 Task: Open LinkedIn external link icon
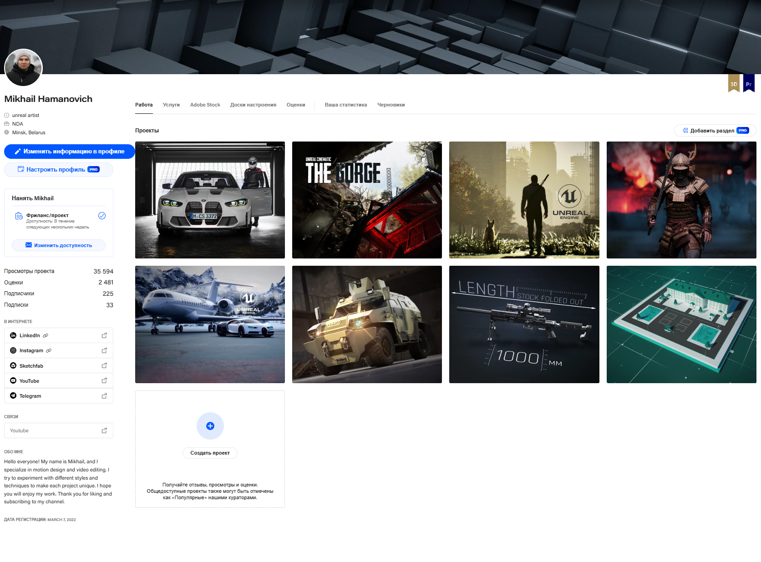point(104,335)
